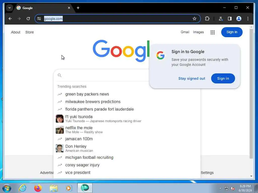Open the About link
The height and width of the screenshot is (193, 258).
coord(16,32)
